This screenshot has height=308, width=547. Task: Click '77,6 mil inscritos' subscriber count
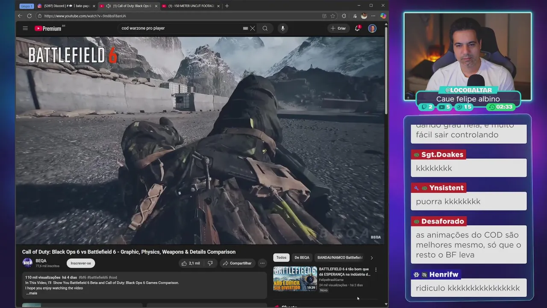pyautogui.click(x=47, y=266)
